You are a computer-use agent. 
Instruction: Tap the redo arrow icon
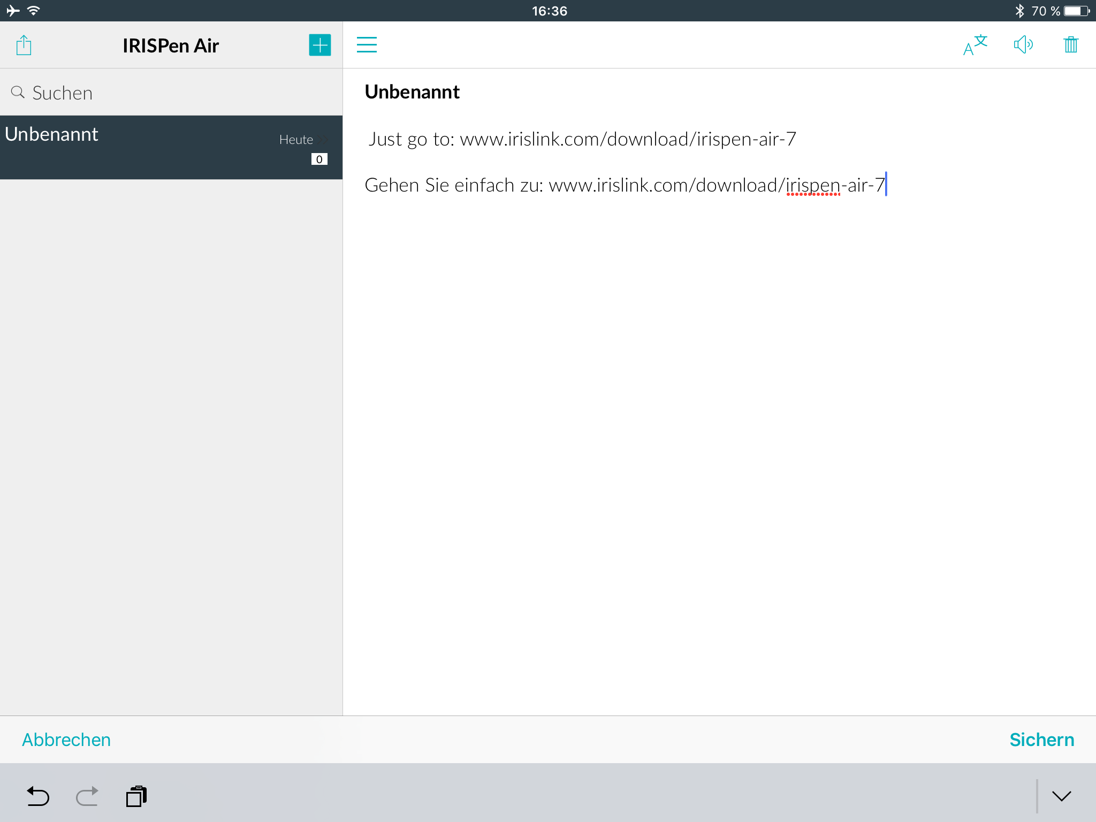(x=87, y=796)
